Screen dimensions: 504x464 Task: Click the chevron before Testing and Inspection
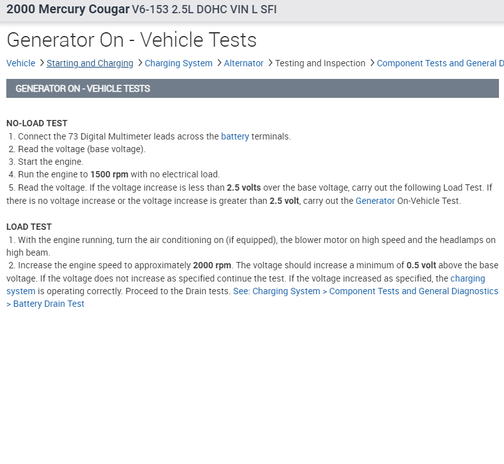coord(270,63)
